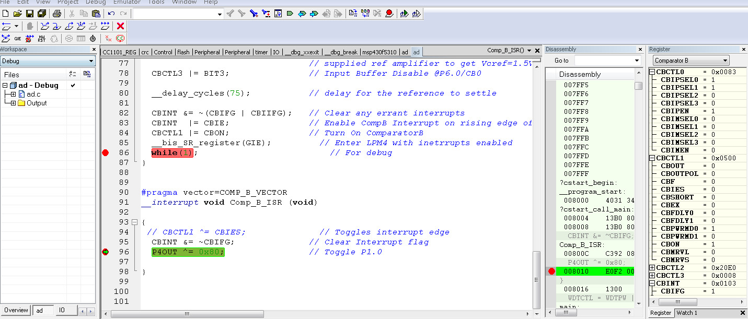The height and width of the screenshot is (319, 748).
Task: Select the CBON register bit row
Action: coord(698,244)
